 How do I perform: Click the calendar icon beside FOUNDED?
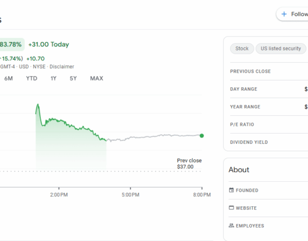click(231, 190)
